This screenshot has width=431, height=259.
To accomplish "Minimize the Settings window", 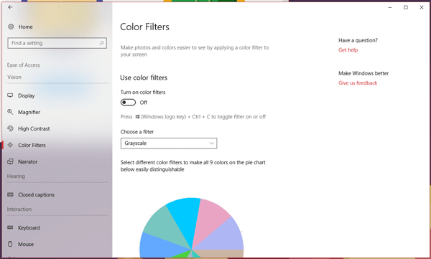I will [390, 7].
